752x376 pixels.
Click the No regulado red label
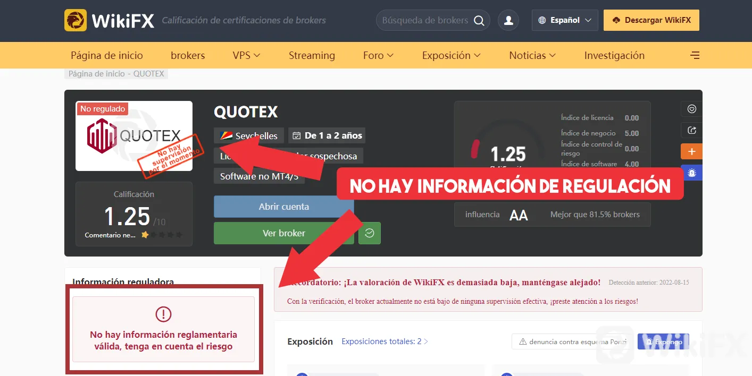[x=102, y=109]
